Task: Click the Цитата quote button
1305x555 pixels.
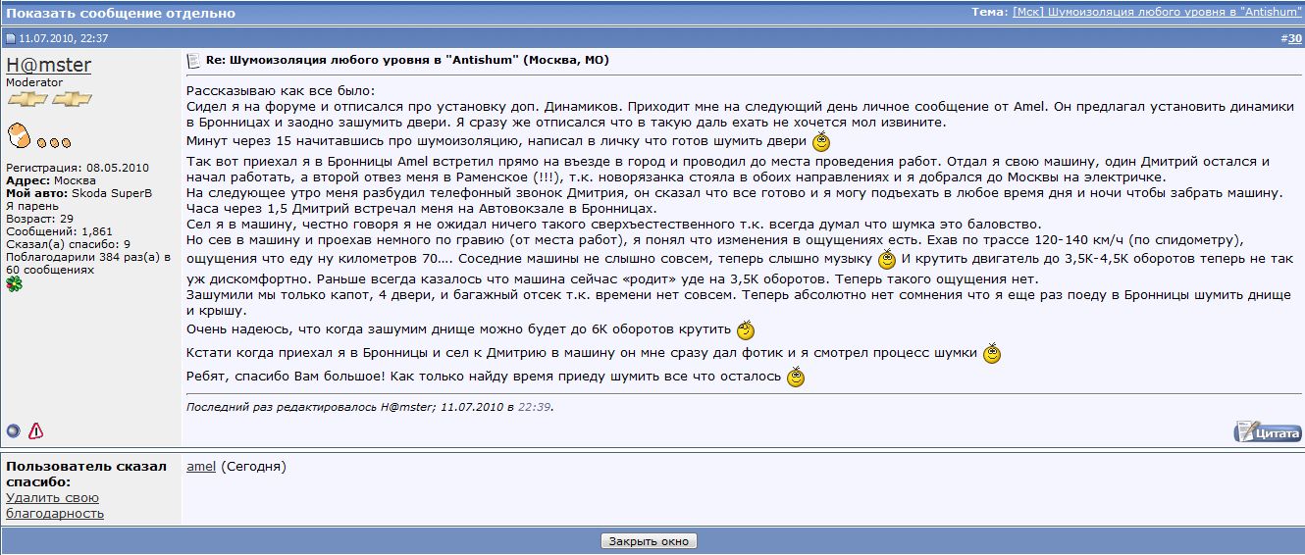Action: click(1268, 431)
